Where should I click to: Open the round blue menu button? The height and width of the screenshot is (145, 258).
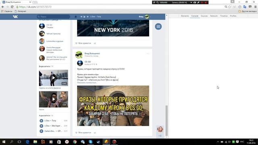(x=158, y=27)
